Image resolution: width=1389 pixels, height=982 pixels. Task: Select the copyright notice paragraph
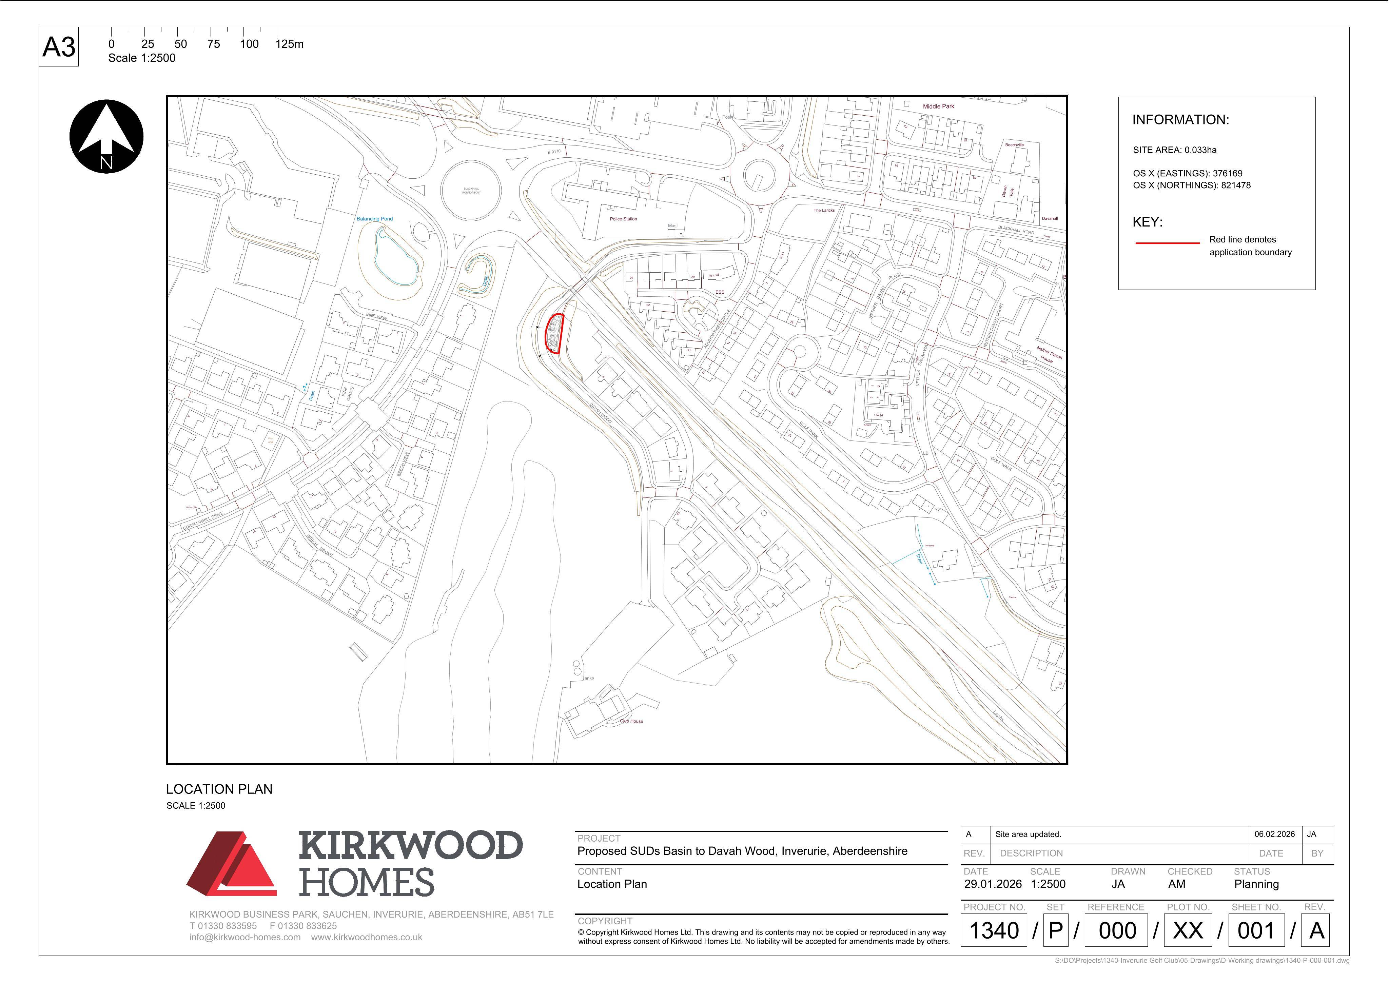(x=763, y=937)
